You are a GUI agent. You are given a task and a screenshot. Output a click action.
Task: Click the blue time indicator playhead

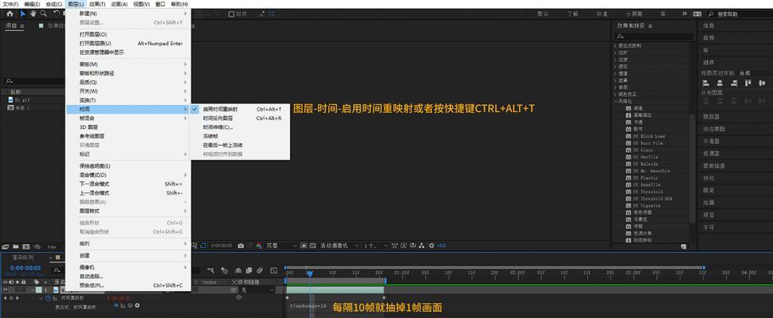pos(309,273)
